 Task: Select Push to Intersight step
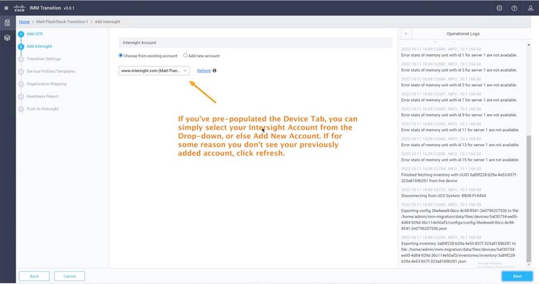(43, 109)
